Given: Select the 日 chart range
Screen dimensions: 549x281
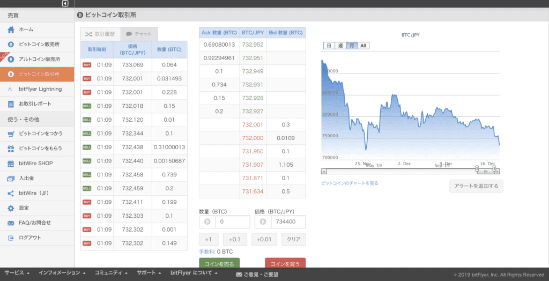Looking at the screenshot, I should (329, 46).
